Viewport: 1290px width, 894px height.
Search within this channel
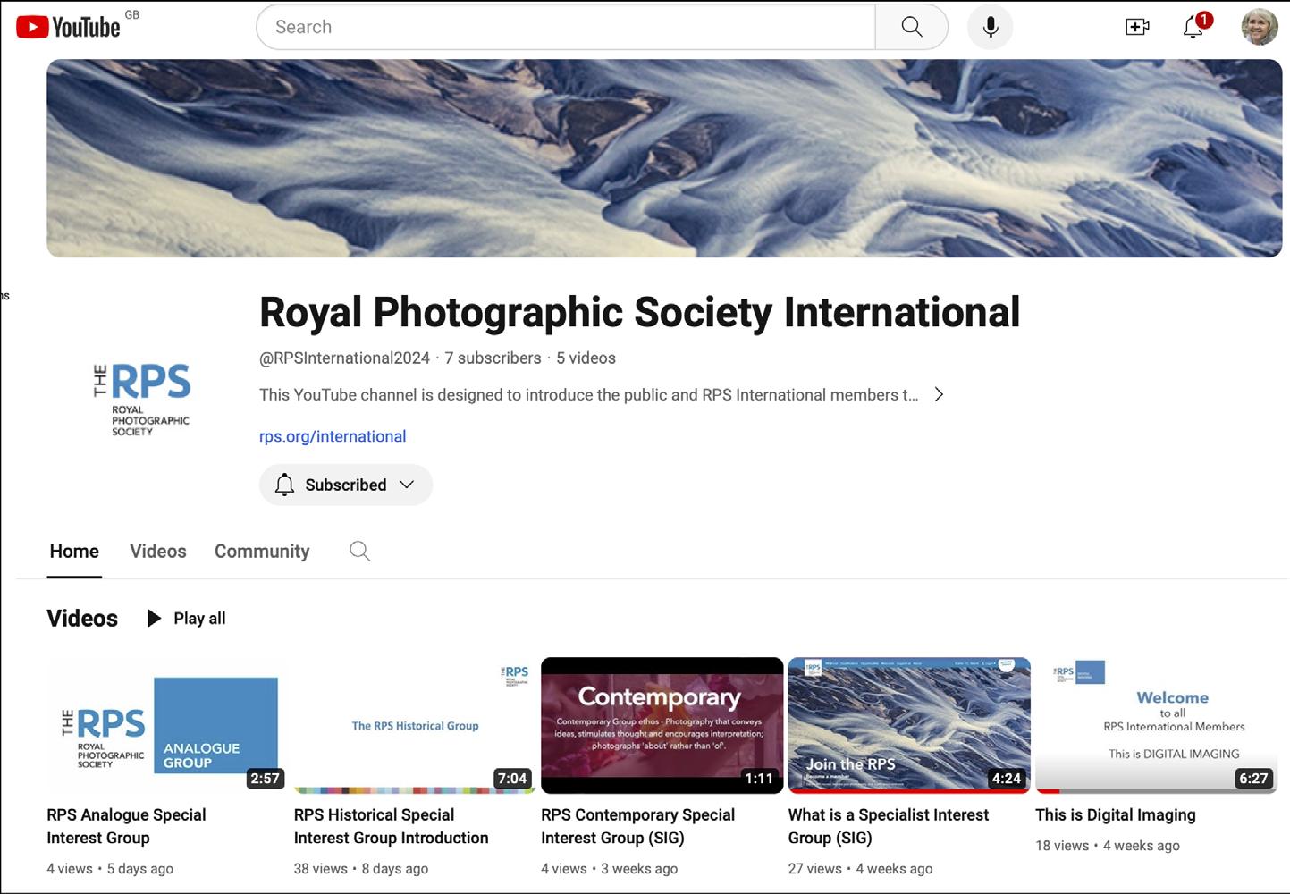pyautogui.click(x=359, y=551)
